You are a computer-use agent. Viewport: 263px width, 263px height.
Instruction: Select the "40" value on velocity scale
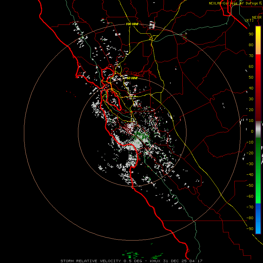tap(251, 88)
